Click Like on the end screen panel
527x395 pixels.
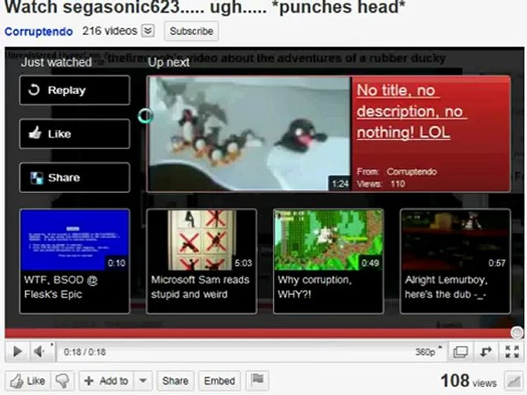[x=75, y=134]
